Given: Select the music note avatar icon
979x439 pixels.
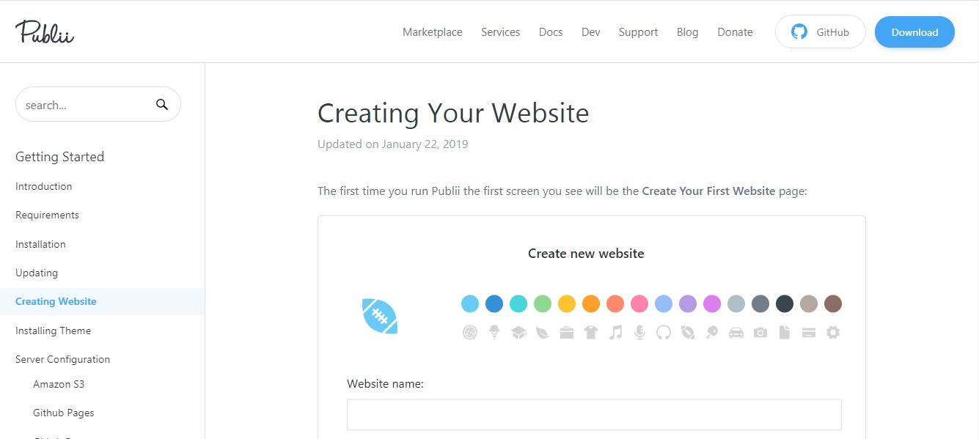Looking at the screenshot, I should click(x=615, y=331).
